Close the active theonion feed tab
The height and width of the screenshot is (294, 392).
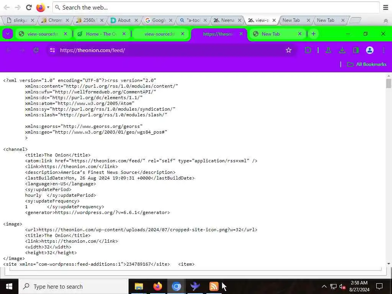point(241,34)
